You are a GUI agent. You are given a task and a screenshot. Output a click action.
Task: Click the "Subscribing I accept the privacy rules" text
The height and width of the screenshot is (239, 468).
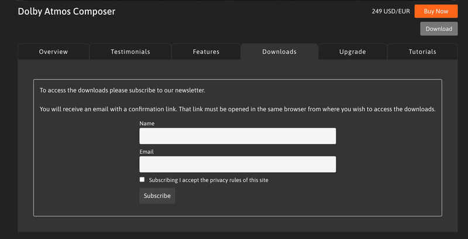208,180
